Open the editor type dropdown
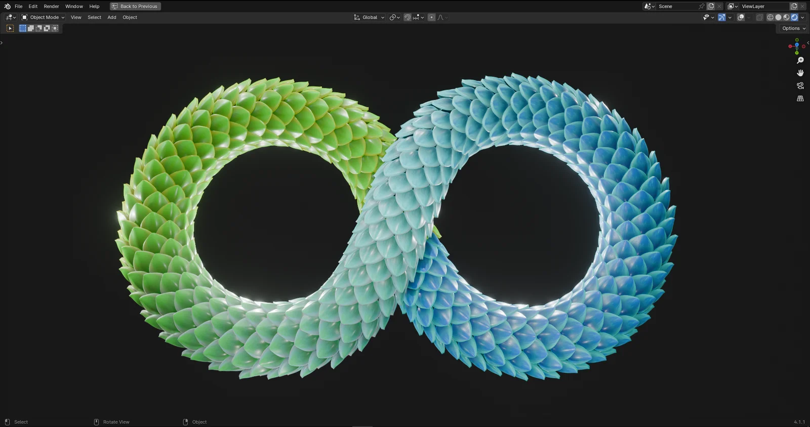 (x=11, y=17)
